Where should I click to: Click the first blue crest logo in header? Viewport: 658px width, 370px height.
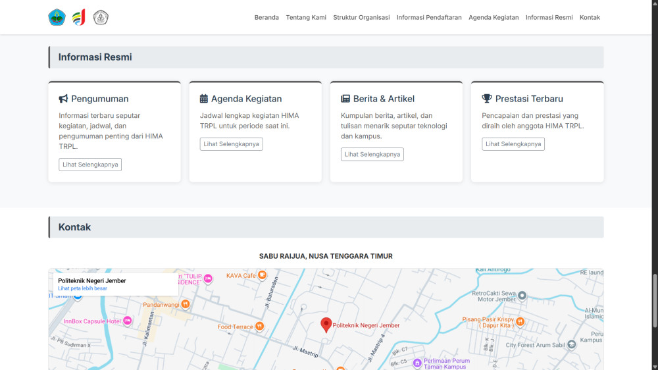pyautogui.click(x=57, y=18)
